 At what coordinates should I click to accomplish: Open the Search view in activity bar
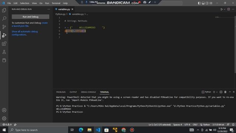click(x=4, y=18)
